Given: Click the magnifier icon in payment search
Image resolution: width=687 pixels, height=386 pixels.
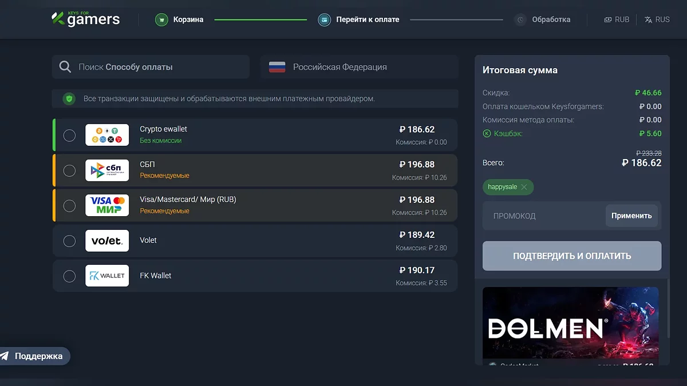Looking at the screenshot, I should tap(65, 67).
